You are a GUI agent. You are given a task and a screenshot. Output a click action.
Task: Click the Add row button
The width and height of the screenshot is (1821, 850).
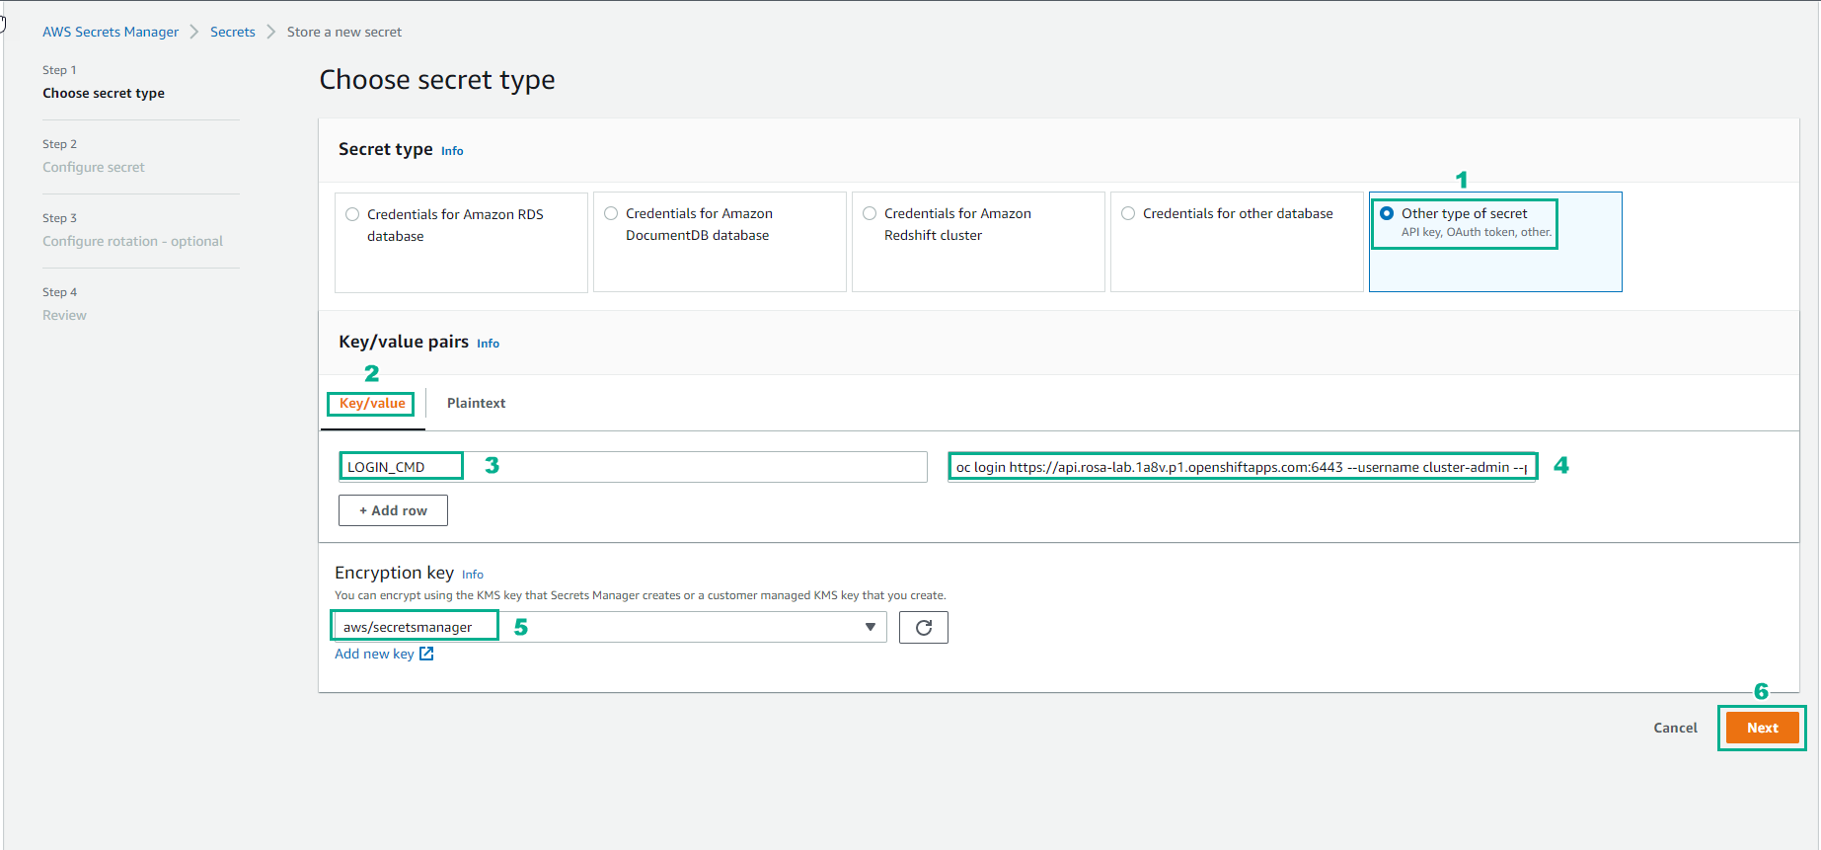coord(393,510)
